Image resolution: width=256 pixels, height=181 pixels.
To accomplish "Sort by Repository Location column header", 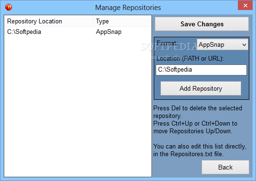I will [49, 21].
